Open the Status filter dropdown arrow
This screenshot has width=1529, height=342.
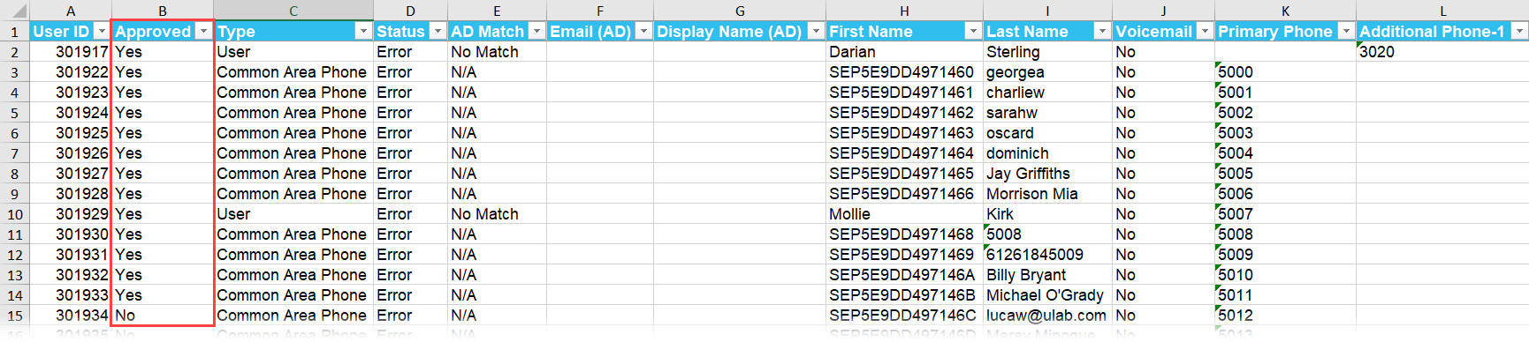tap(437, 31)
